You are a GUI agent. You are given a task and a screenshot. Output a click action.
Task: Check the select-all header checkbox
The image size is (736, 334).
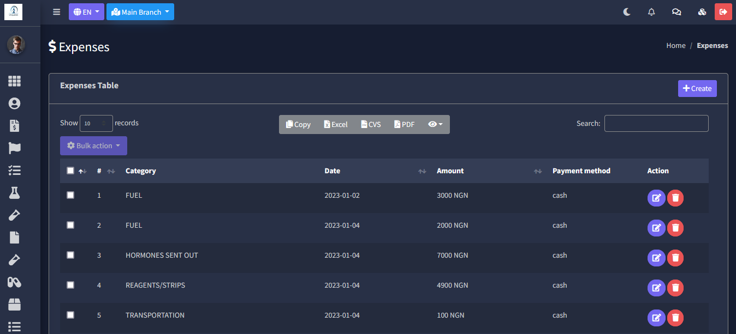70,171
